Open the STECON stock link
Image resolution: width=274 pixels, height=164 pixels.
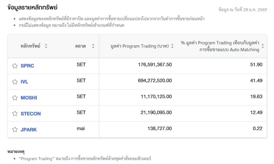coord(31,114)
